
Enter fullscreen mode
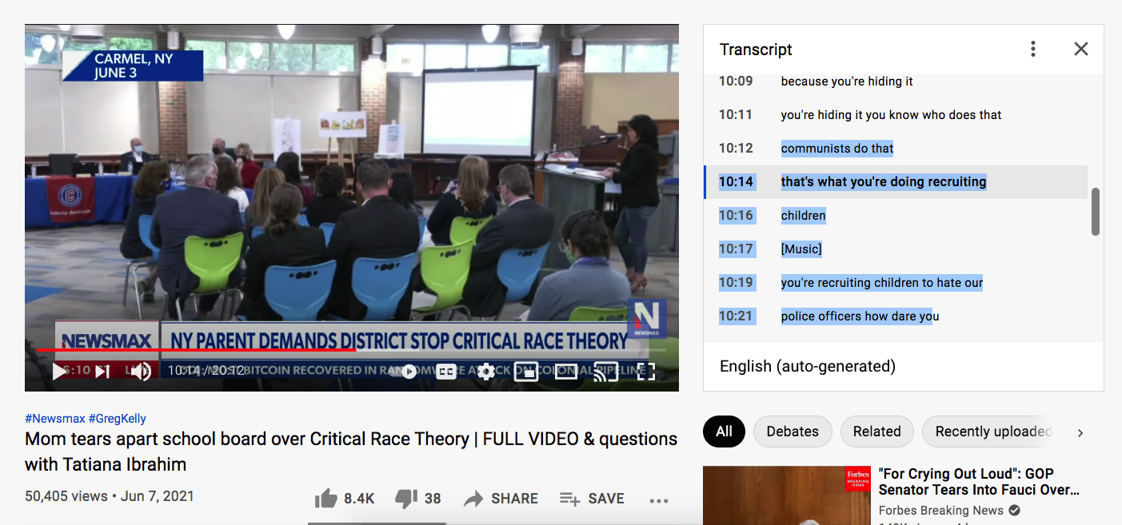646,372
